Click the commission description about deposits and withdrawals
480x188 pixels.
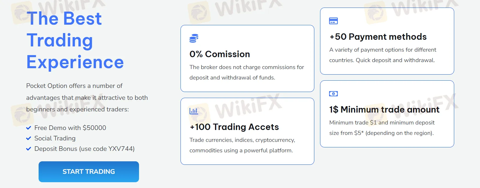[247, 73]
